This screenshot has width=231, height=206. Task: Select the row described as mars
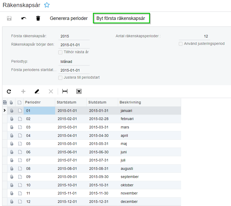click(92, 127)
